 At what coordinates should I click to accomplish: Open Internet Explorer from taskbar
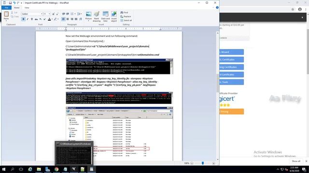(x=30, y=169)
